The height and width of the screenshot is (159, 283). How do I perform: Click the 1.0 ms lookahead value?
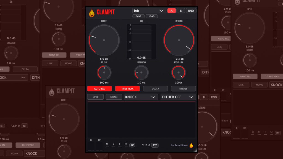tap(141, 83)
